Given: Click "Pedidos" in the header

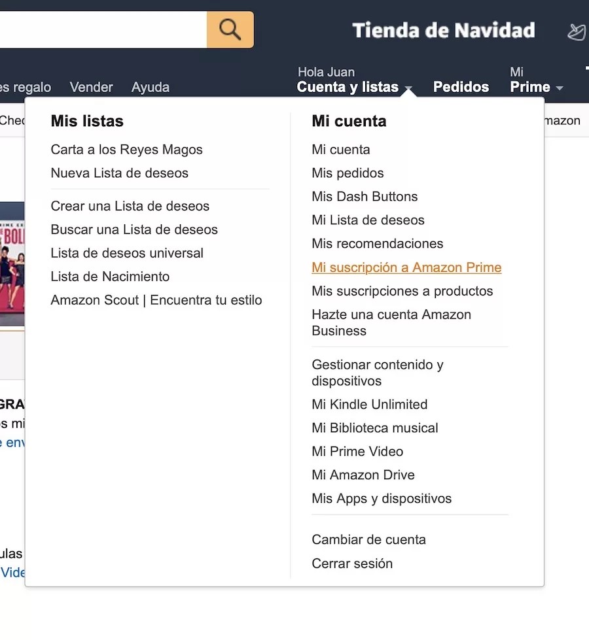Looking at the screenshot, I should pyautogui.click(x=461, y=86).
